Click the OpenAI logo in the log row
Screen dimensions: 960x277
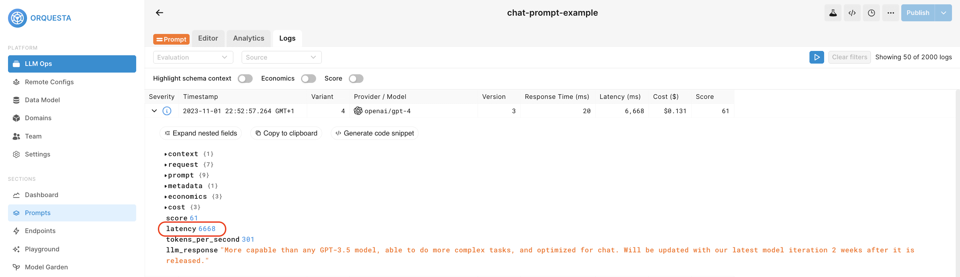click(x=358, y=111)
